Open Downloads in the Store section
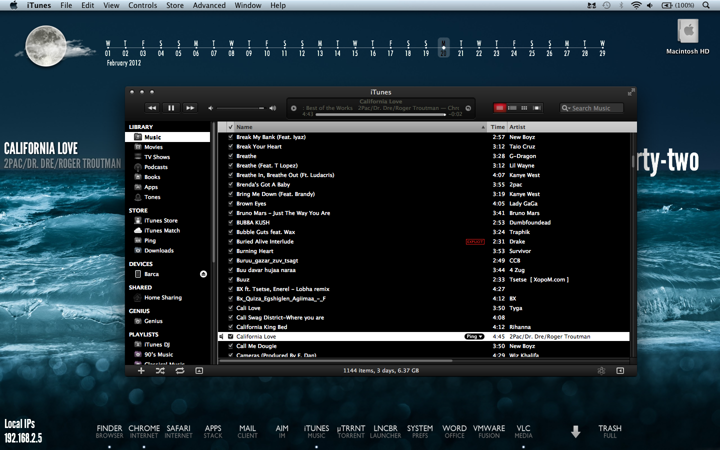 [x=167, y=250]
